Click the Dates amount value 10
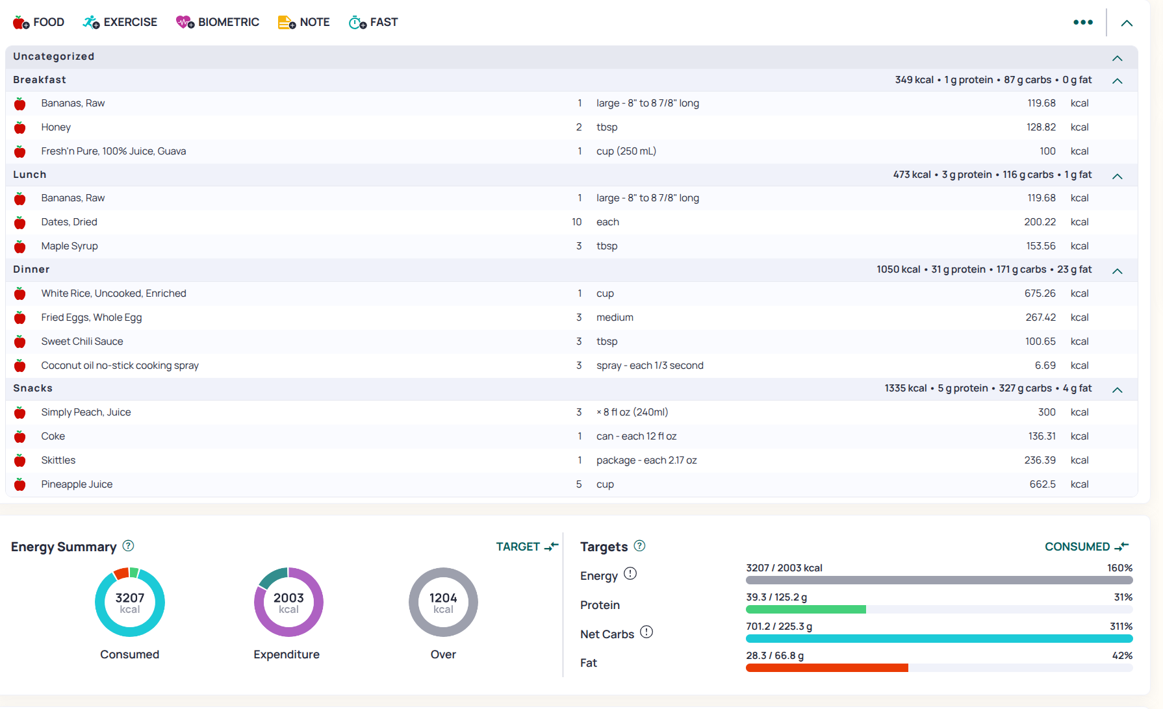This screenshot has width=1163, height=709. [x=577, y=222]
